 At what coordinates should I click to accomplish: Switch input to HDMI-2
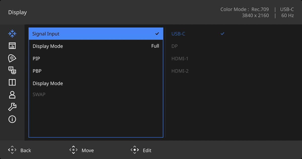(180, 71)
